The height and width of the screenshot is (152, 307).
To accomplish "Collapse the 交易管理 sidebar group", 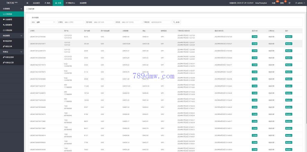I will pyautogui.click(x=12, y=9).
